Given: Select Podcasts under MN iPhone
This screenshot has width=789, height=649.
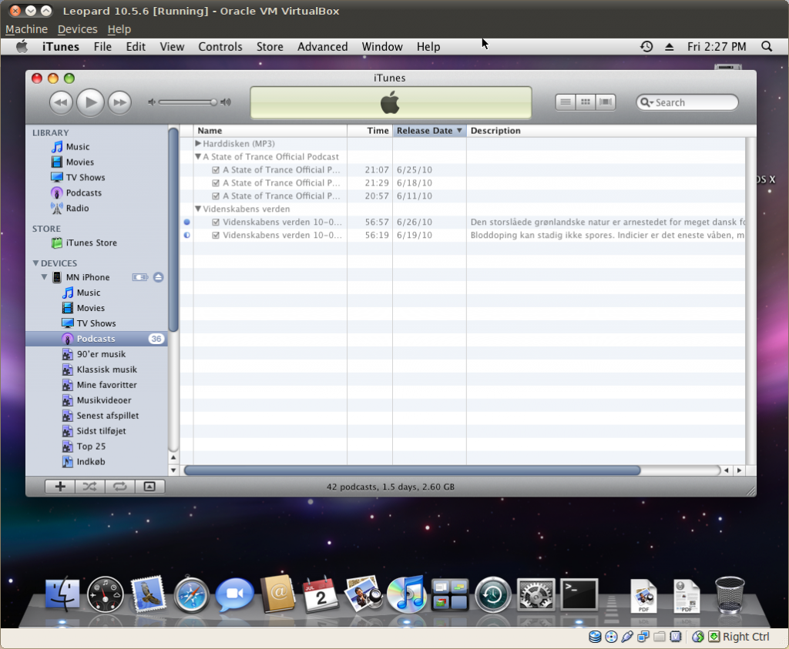Looking at the screenshot, I should 96,339.
